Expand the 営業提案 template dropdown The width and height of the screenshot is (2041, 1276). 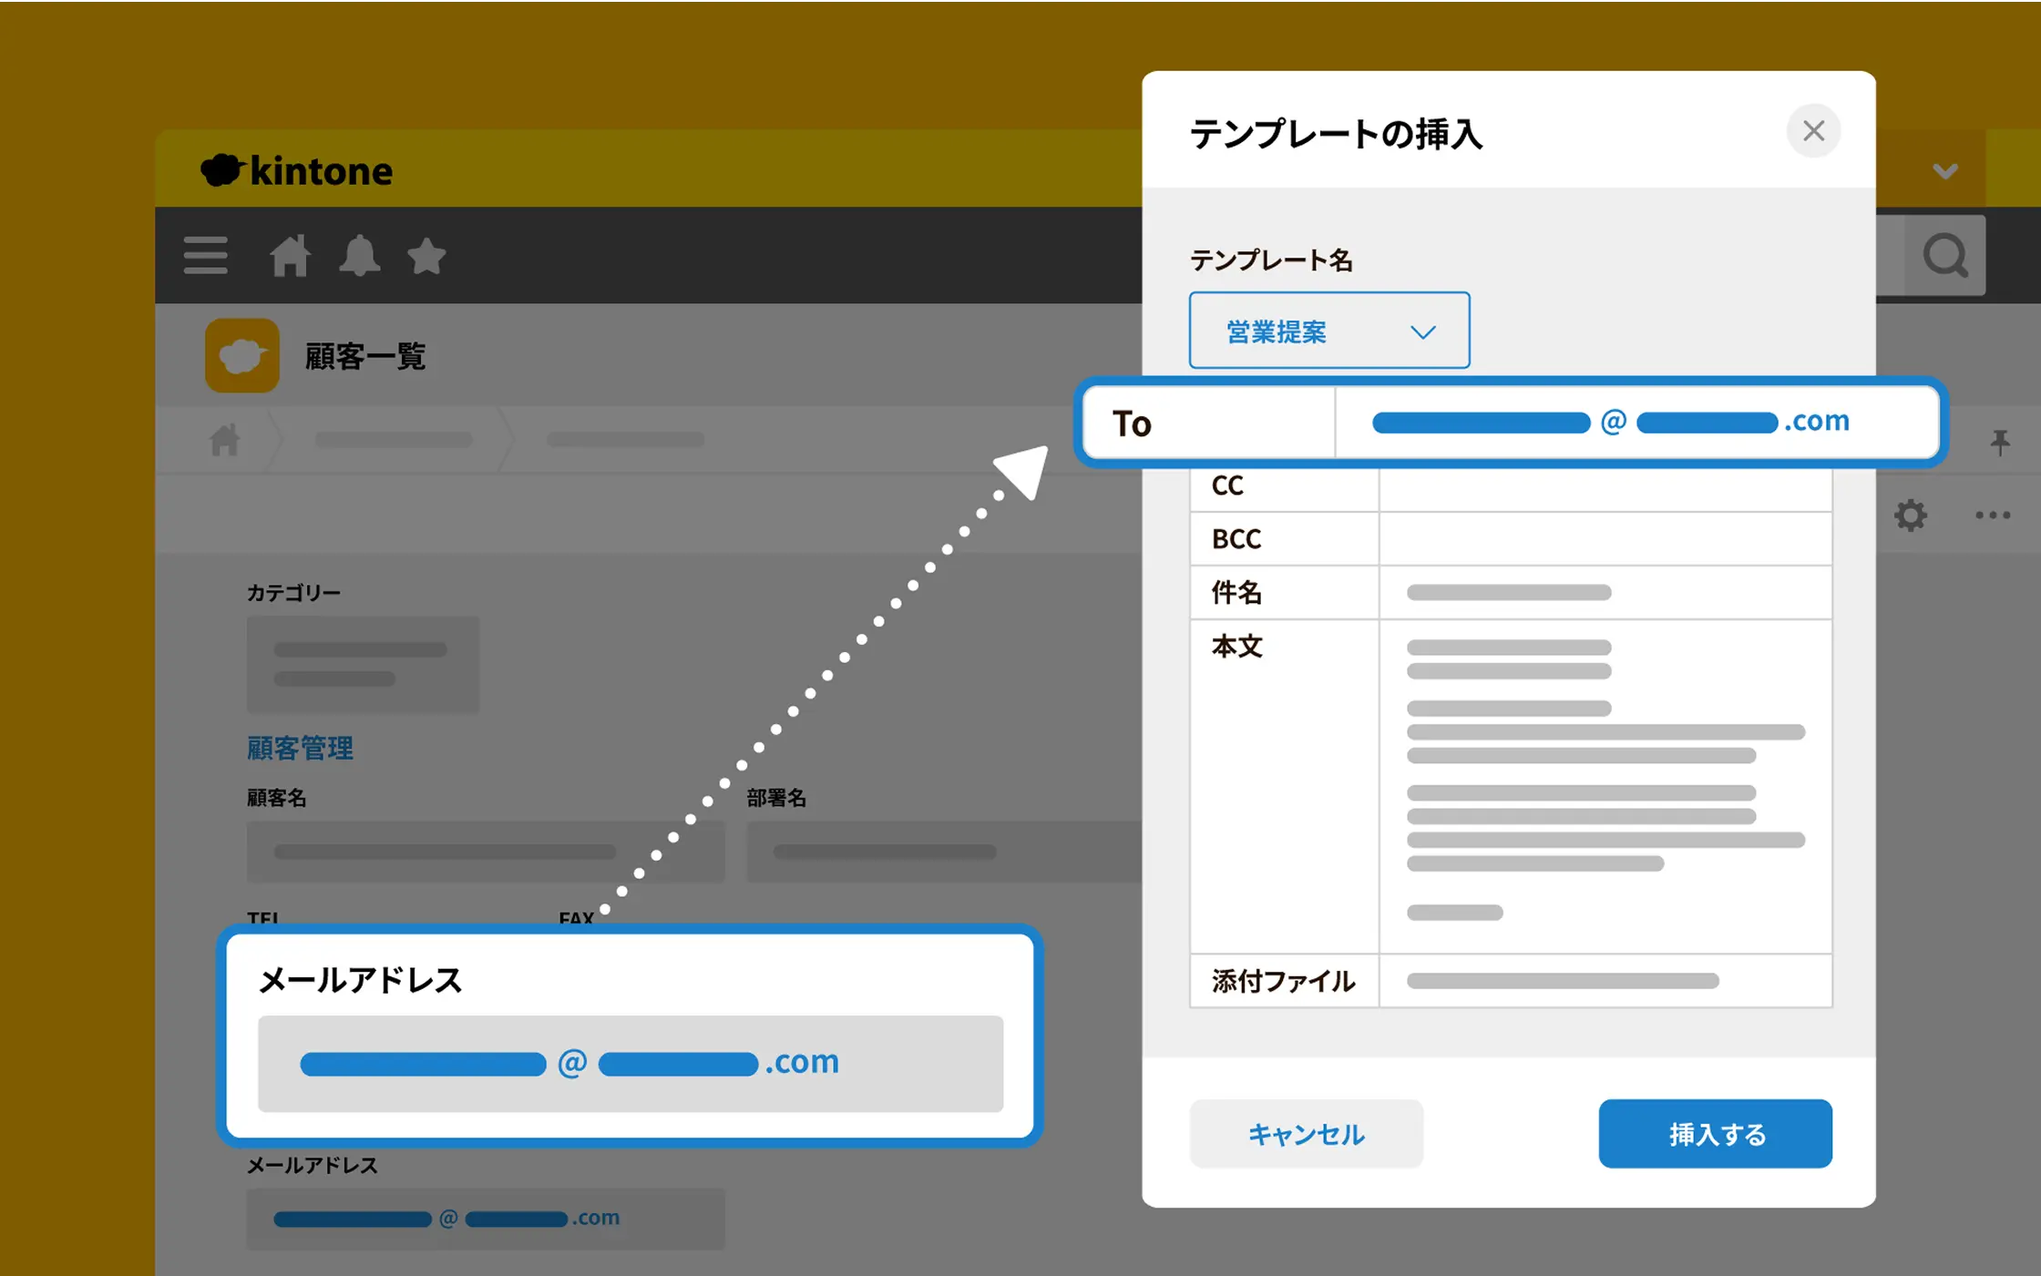click(x=1328, y=331)
